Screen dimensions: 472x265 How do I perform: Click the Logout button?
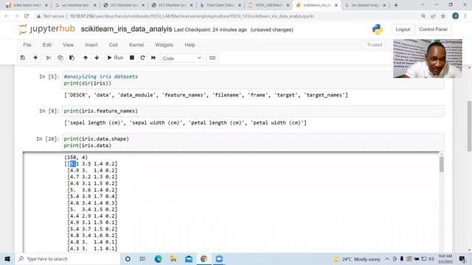403,29
